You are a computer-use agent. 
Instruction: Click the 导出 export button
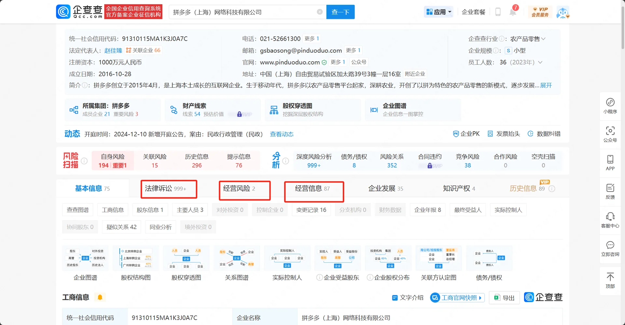pos(504,298)
